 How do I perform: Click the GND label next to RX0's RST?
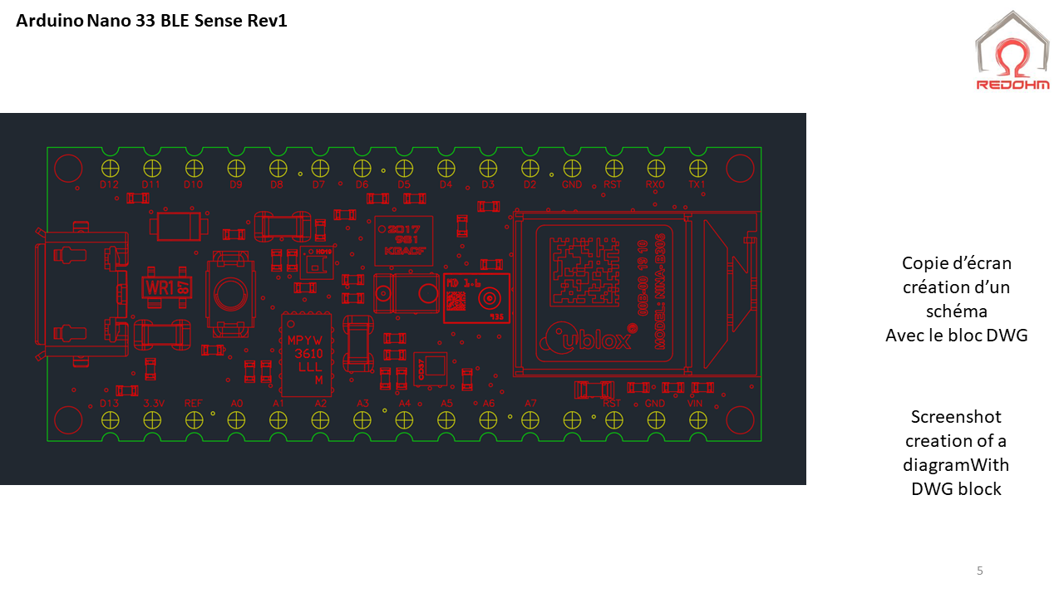pyautogui.click(x=572, y=184)
